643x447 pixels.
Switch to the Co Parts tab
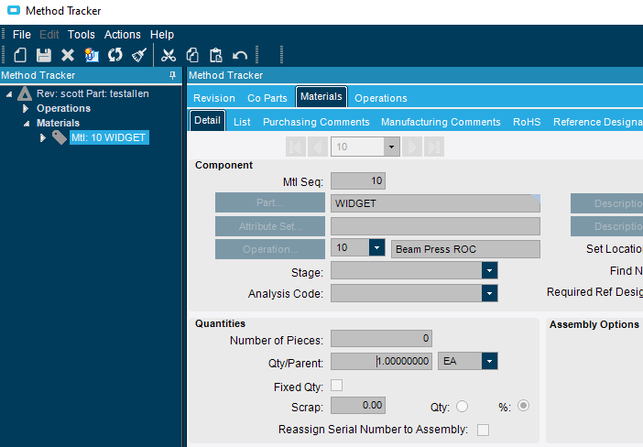click(x=267, y=98)
